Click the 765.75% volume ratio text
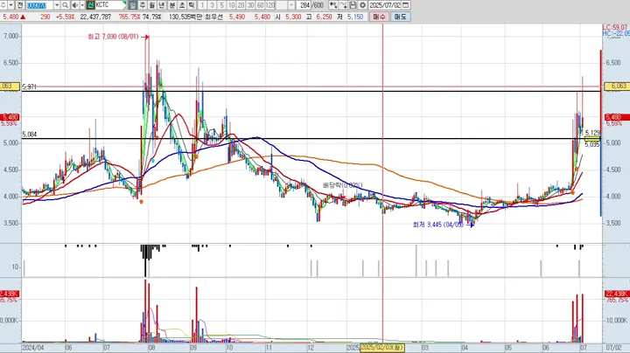The image size is (630, 353). tap(129, 17)
